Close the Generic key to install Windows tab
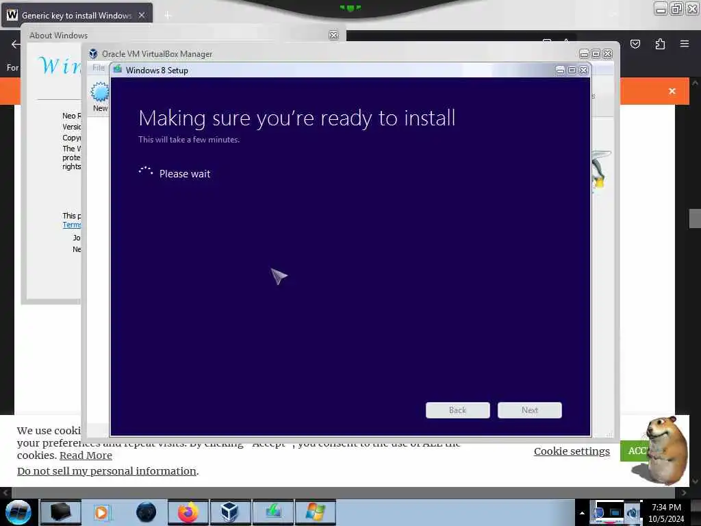Viewport: 701px width, 526px height. coord(142,15)
